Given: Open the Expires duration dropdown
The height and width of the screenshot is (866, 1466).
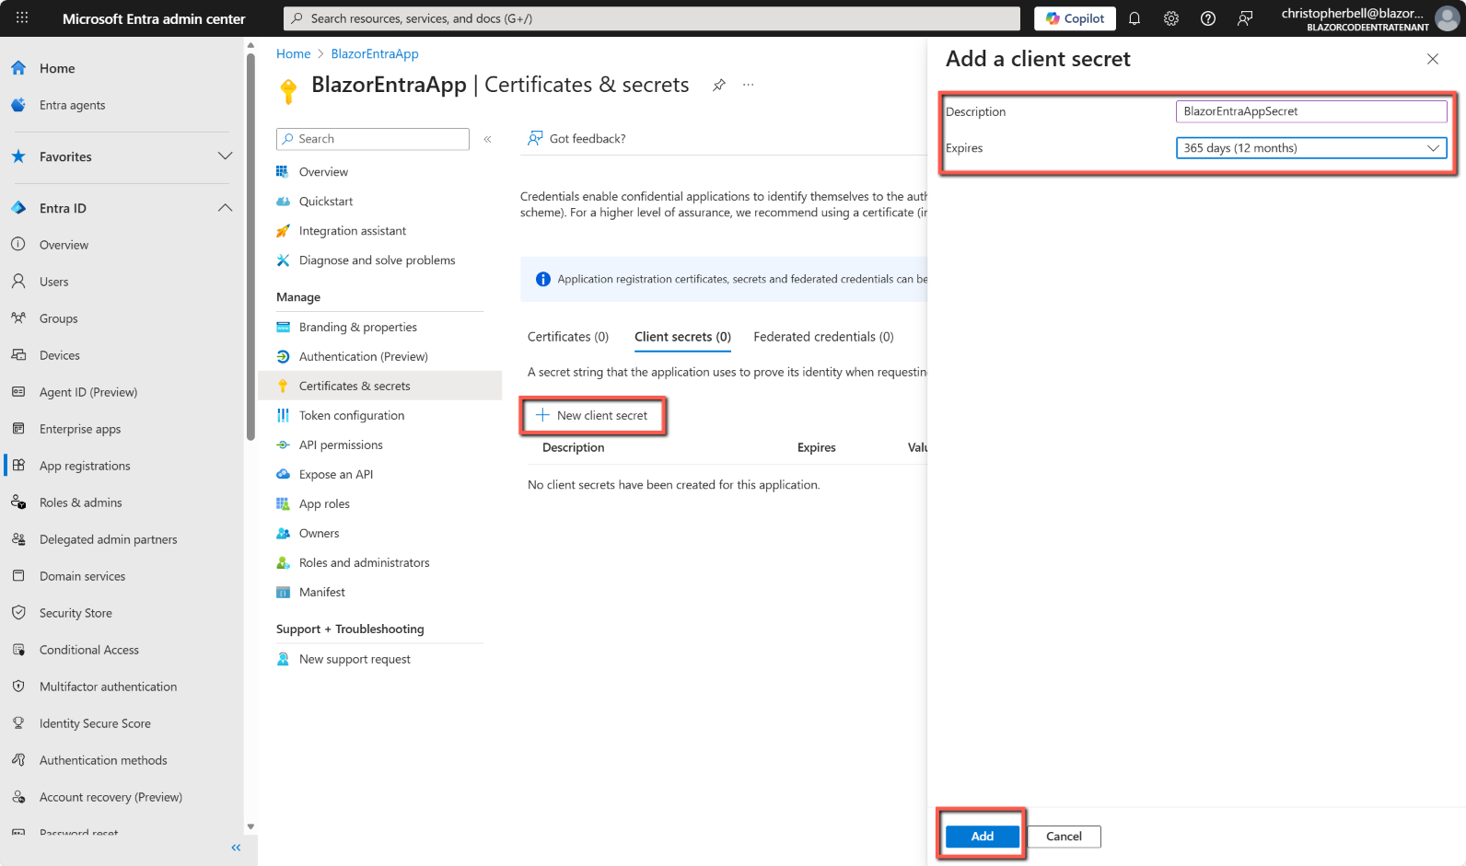Looking at the screenshot, I should 1310,148.
